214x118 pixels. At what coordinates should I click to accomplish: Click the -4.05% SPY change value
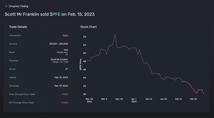coord(64,103)
